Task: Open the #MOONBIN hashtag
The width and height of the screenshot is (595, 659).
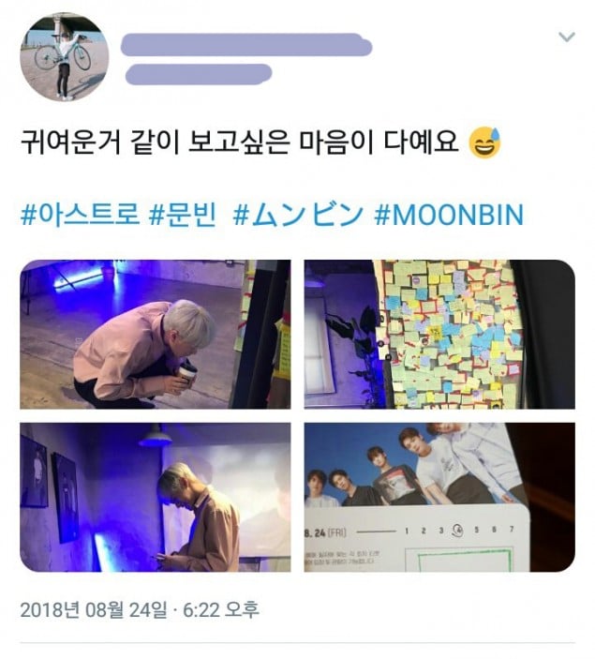Action: coord(449,215)
